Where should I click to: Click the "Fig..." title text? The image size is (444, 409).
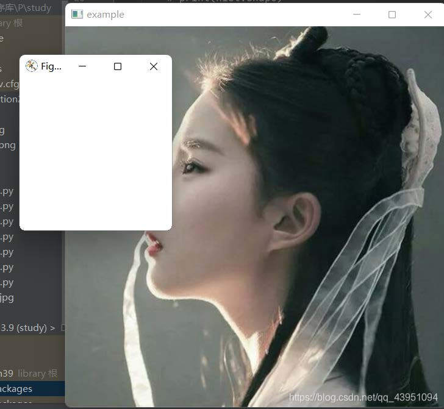coord(51,66)
